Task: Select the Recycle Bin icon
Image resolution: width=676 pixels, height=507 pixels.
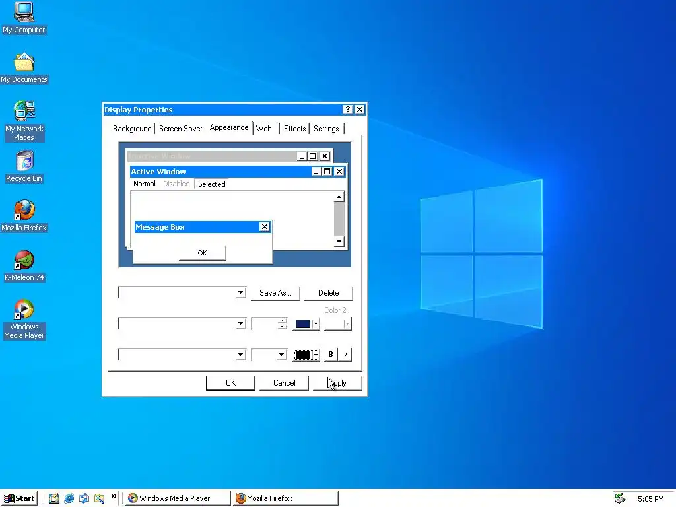Action: (x=24, y=167)
